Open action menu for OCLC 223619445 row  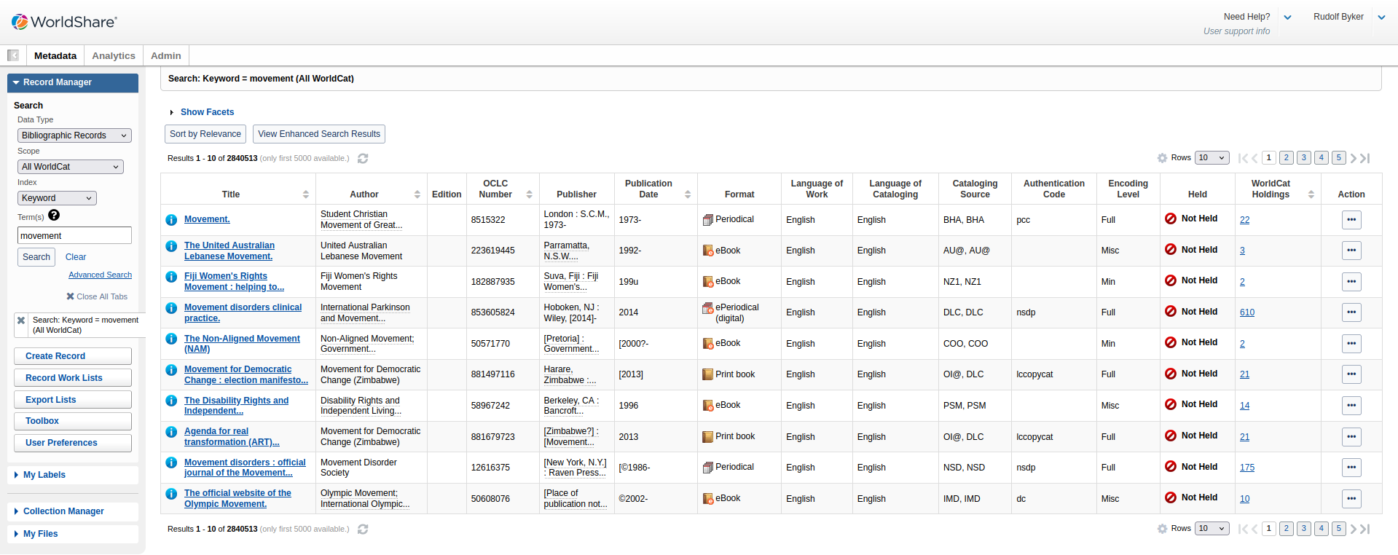[x=1351, y=251]
